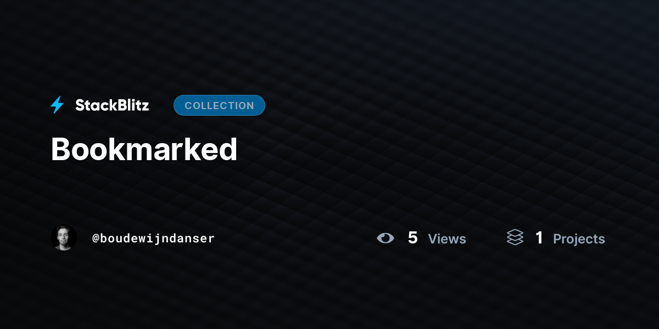Select the StackBlitz wordmark text
This screenshot has height=329, width=659.
pos(112,105)
